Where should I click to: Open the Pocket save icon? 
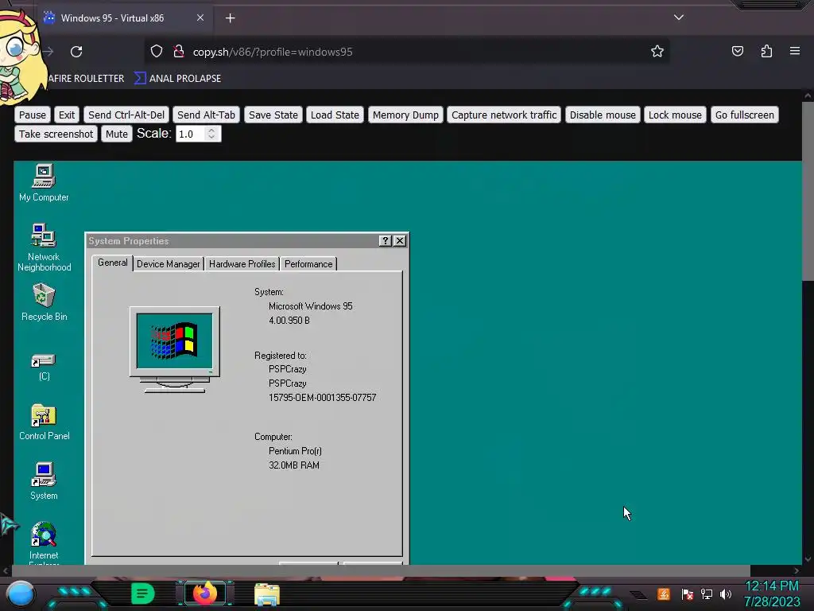point(737,51)
